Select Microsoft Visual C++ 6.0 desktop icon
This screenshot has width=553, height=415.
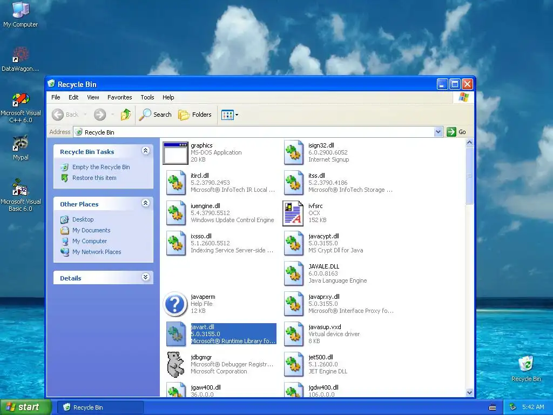pyautogui.click(x=21, y=108)
